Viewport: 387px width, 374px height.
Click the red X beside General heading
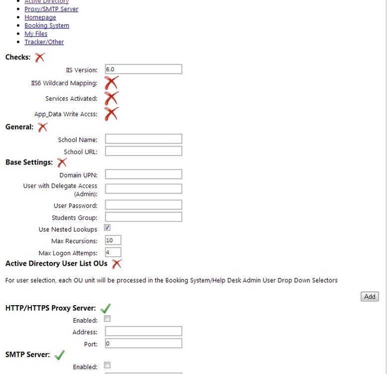(42, 127)
